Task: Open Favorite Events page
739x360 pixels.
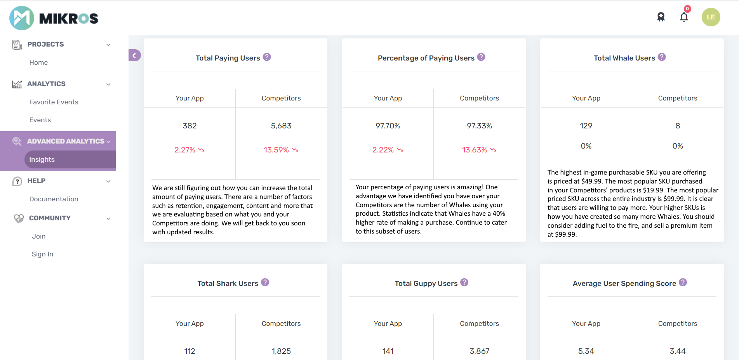Action: tap(54, 102)
